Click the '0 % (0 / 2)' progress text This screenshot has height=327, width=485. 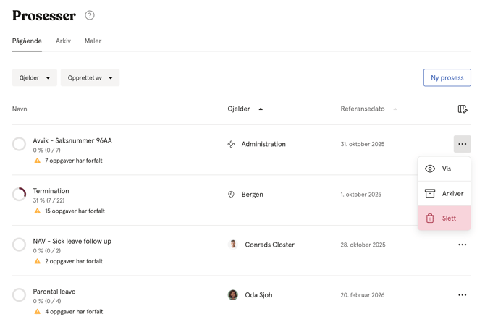point(47,250)
